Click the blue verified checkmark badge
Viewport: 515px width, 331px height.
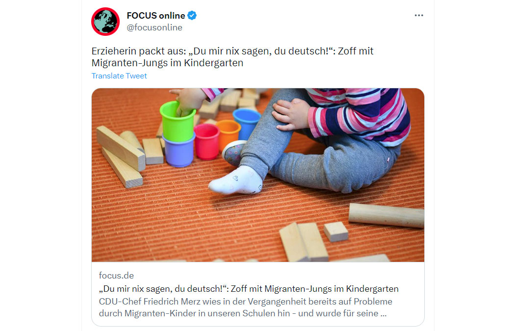point(192,15)
